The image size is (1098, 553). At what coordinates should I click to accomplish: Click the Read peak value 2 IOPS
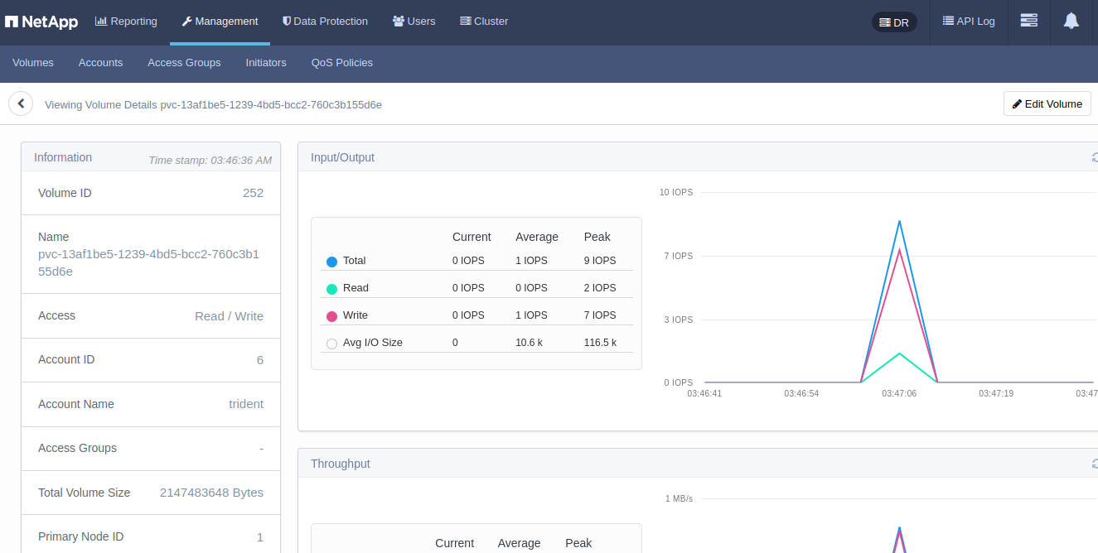tap(600, 288)
